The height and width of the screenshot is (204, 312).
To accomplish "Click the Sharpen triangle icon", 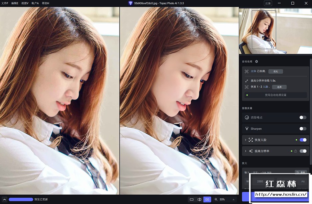I will click(x=247, y=129).
